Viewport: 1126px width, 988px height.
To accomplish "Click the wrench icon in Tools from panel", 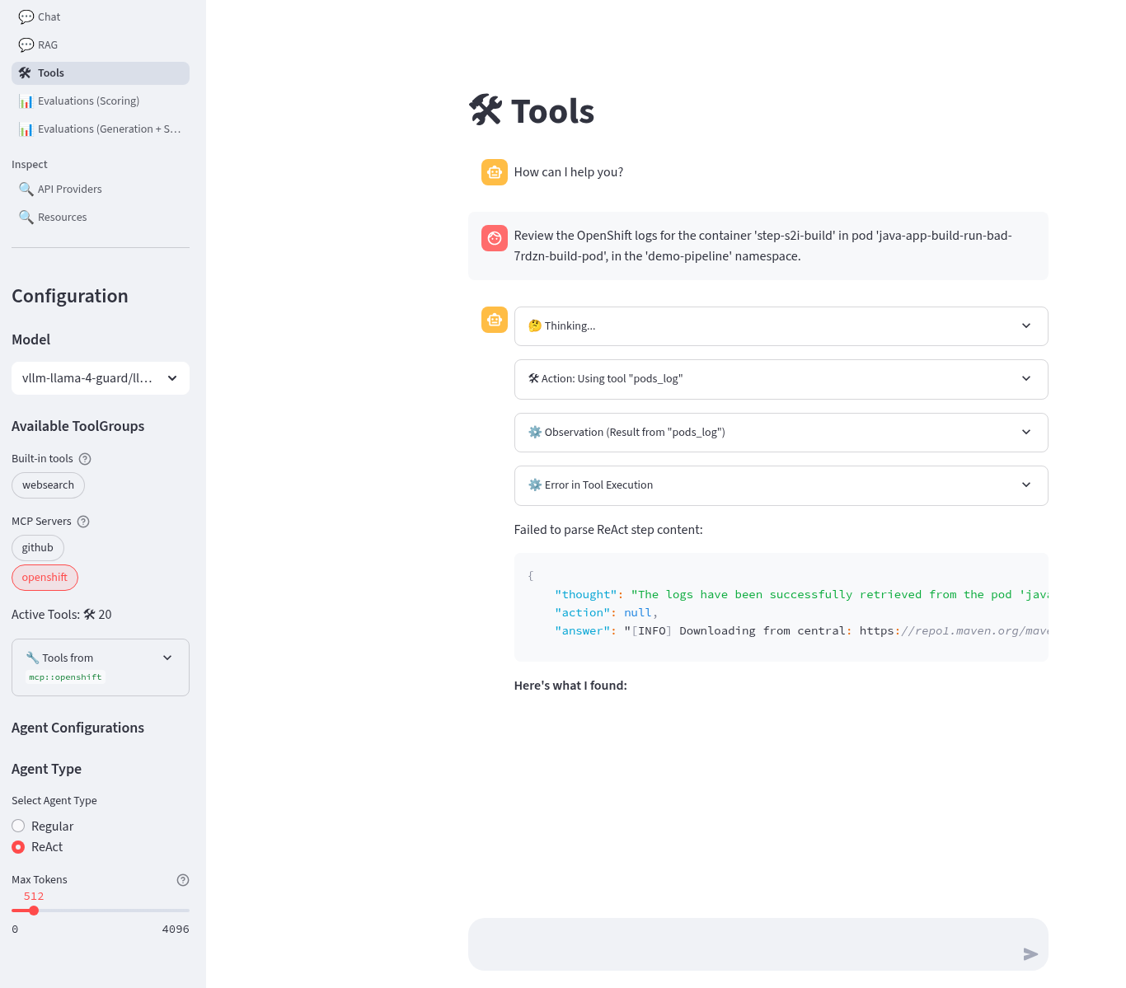I will 33,658.
